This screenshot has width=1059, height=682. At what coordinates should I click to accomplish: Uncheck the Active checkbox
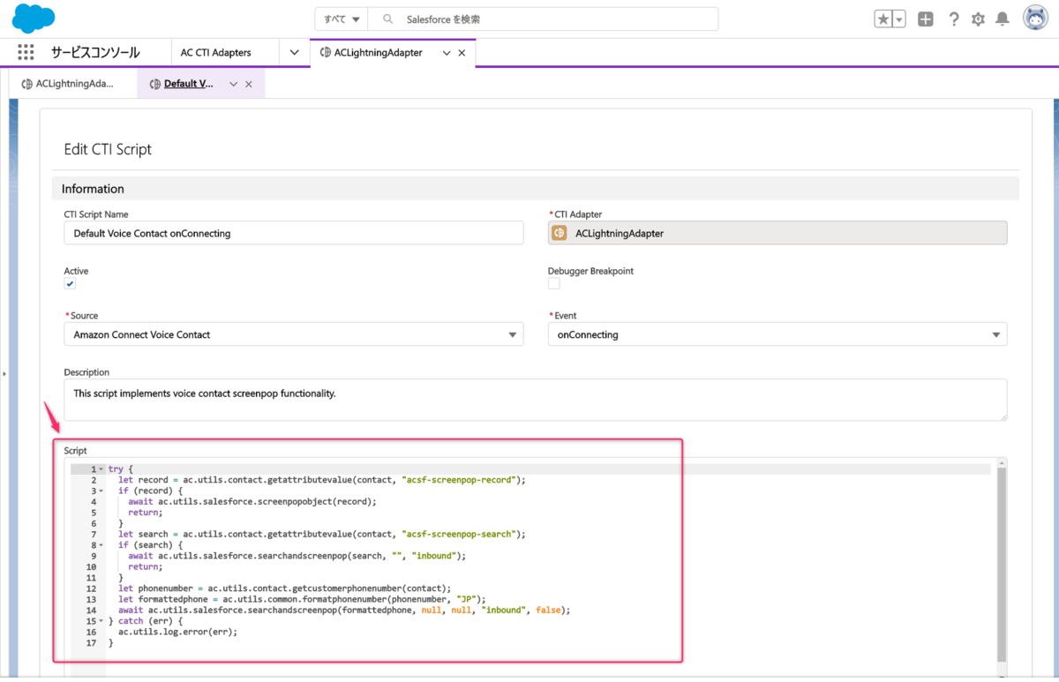(70, 284)
